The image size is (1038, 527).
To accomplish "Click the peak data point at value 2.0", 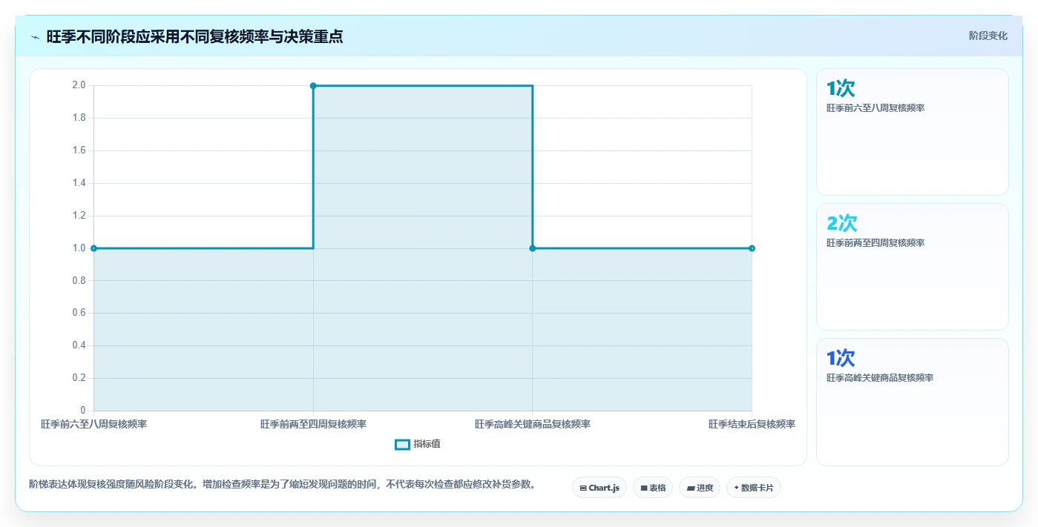I will 313,86.
